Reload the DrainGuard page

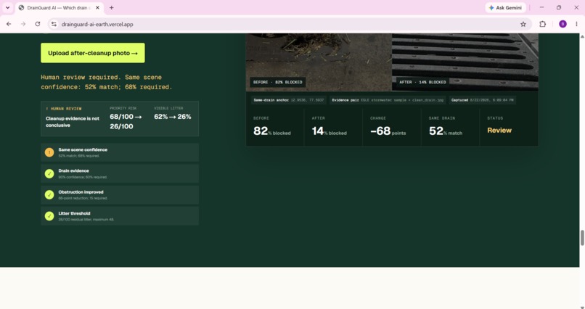(x=38, y=24)
